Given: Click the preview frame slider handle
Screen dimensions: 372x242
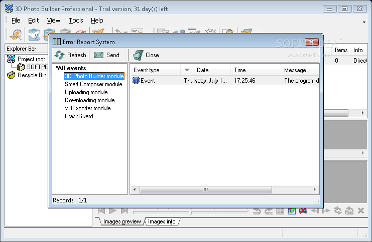Looking at the screenshot, I should pyautogui.click(x=190, y=212).
